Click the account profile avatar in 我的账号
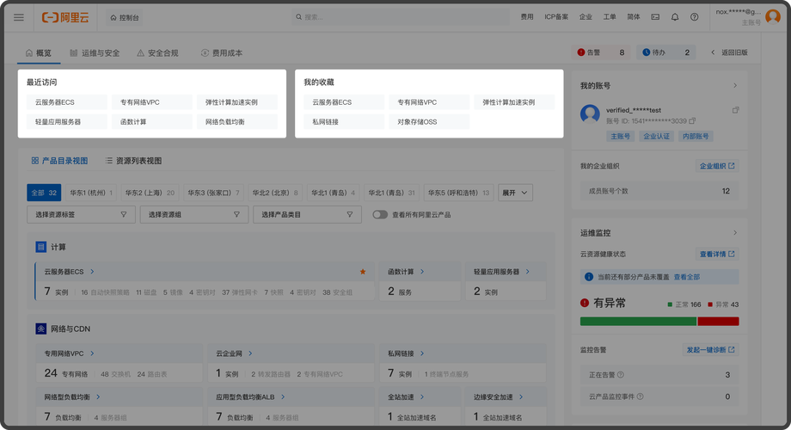Viewport: 791px width, 430px height. (x=590, y=114)
